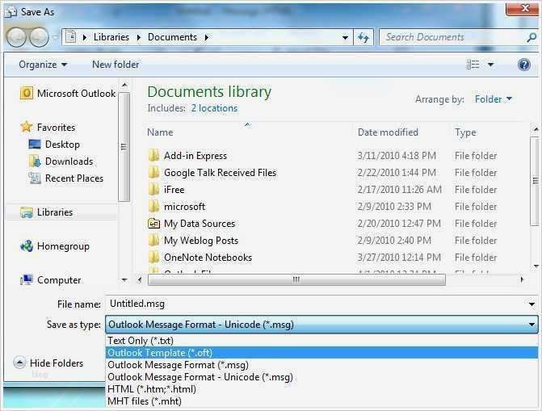Click the navigation pane scrollbar thumb

[x=124, y=147]
